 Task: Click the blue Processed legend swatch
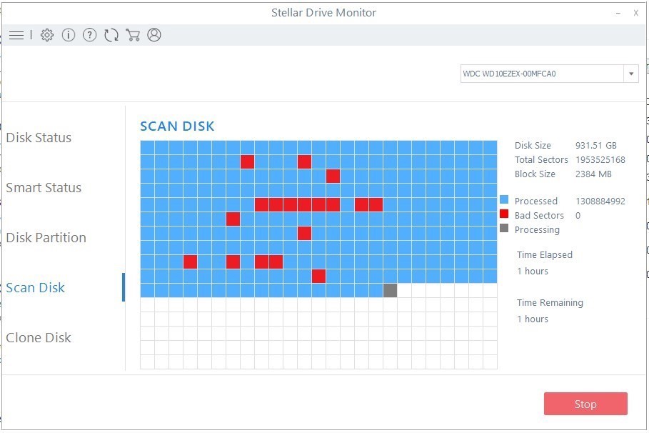(504, 200)
